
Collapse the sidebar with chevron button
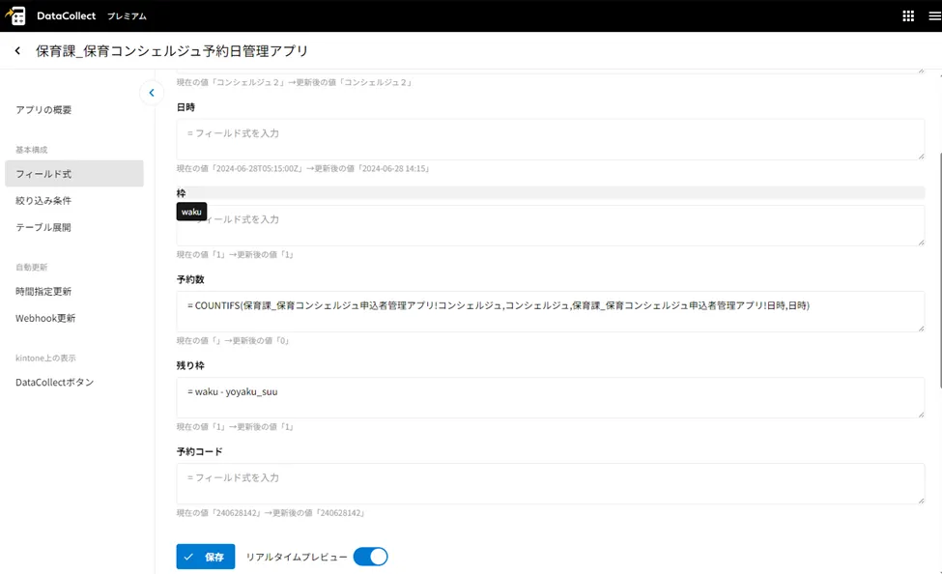pyautogui.click(x=151, y=93)
